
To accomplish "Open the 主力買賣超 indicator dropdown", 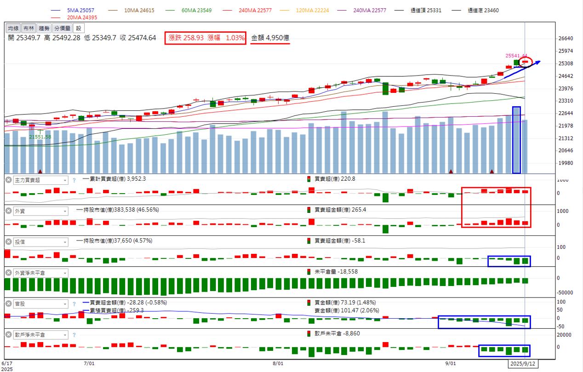I will coord(40,180).
